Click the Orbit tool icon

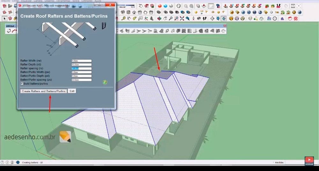pyautogui.click(x=159, y=18)
